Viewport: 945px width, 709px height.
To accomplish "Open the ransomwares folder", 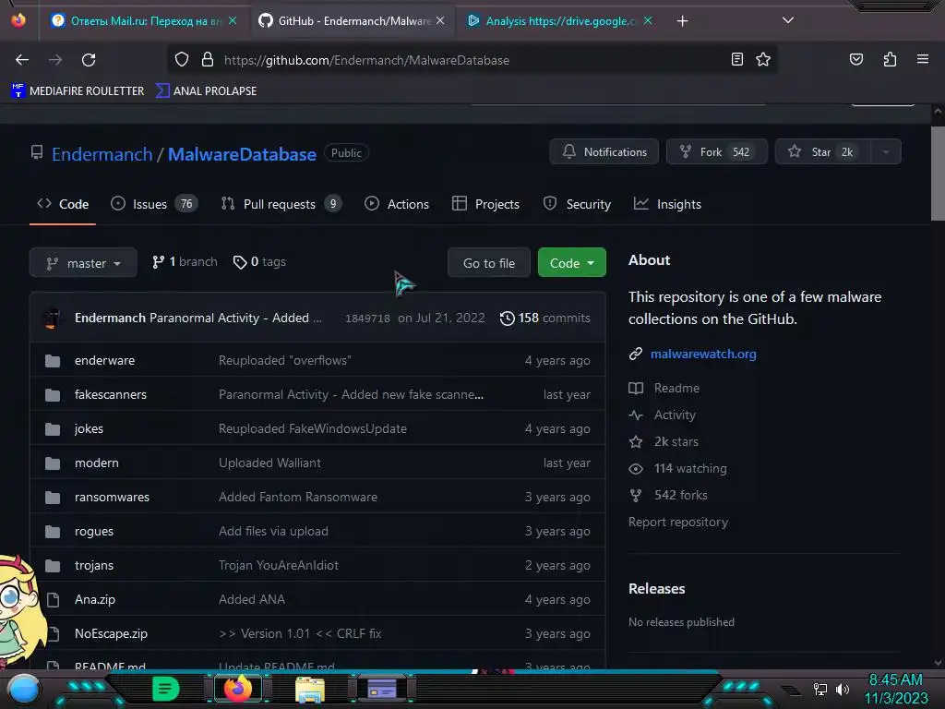I will (x=112, y=497).
